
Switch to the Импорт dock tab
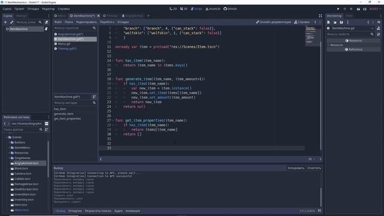(22, 16)
